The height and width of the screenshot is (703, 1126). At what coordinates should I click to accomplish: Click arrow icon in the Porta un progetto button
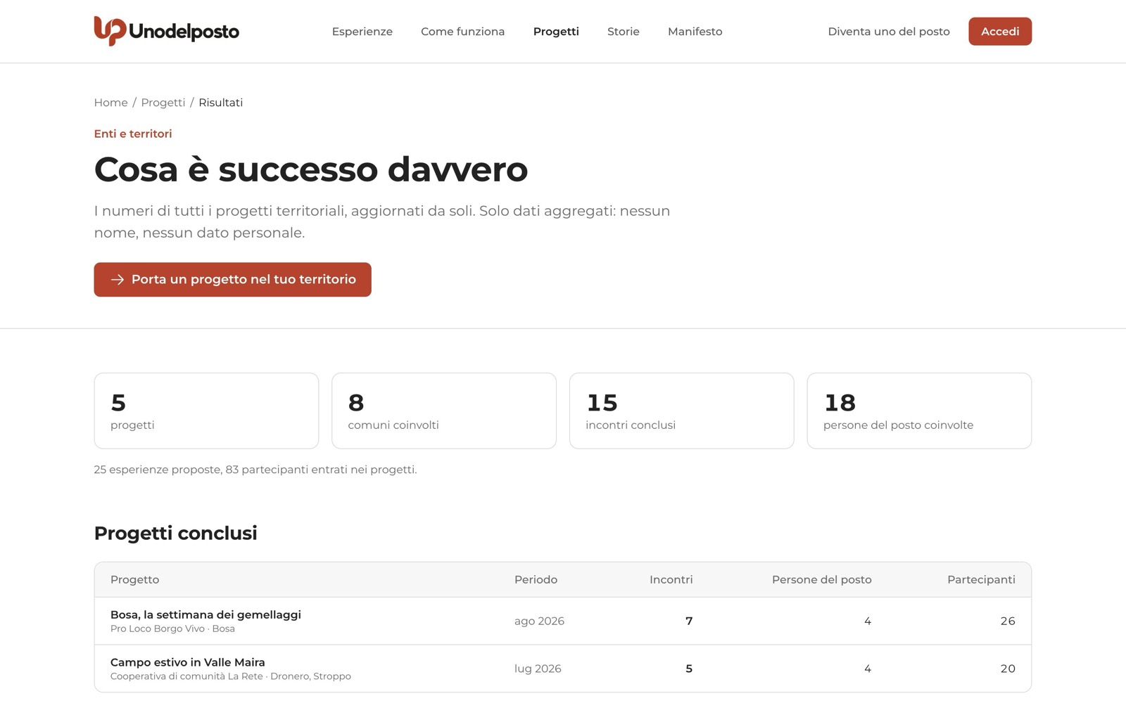(x=118, y=280)
